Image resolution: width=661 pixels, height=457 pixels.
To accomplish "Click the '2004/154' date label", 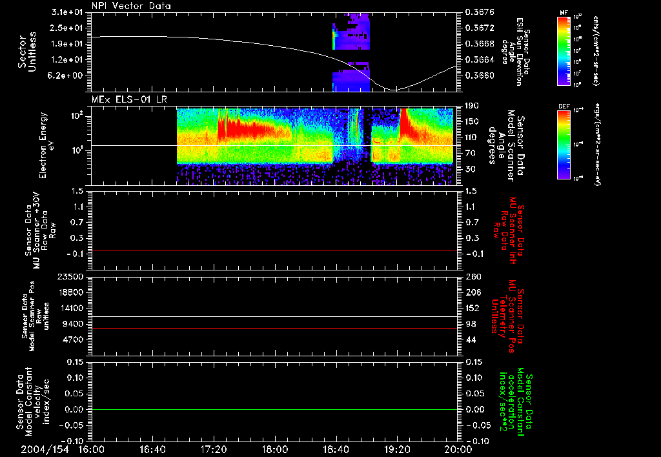I will coord(45,449).
